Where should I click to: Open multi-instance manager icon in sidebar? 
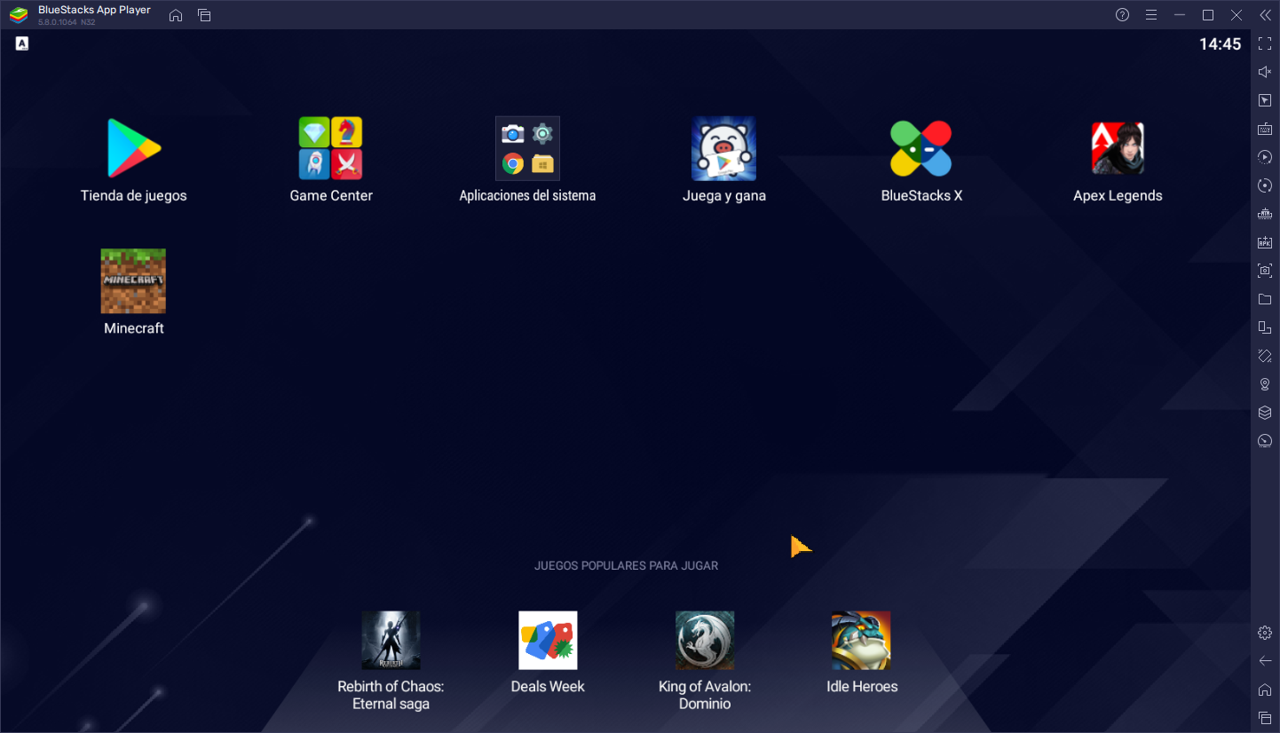pyautogui.click(x=1265, y=327)
